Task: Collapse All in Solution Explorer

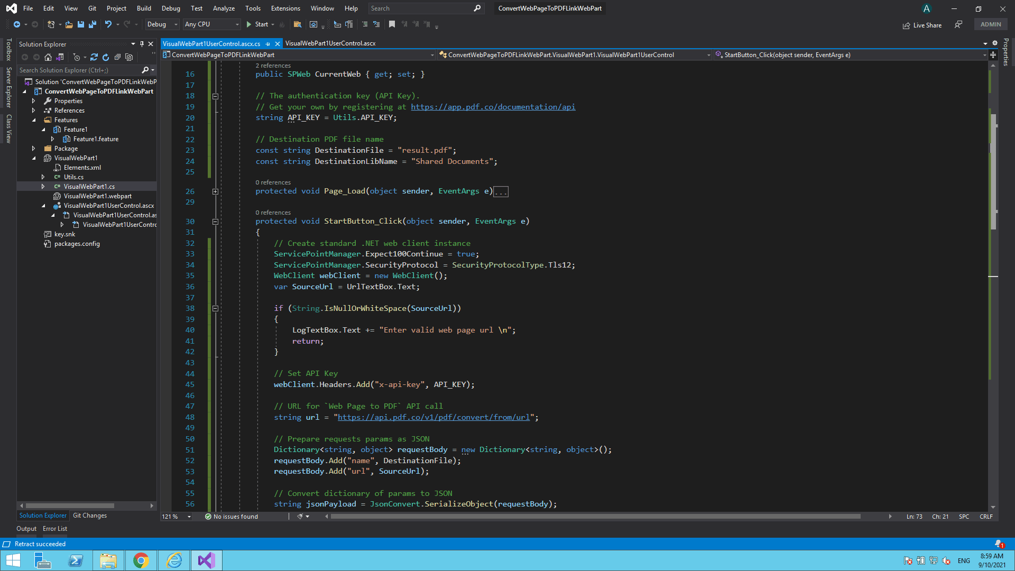Action: click(117, 57)
